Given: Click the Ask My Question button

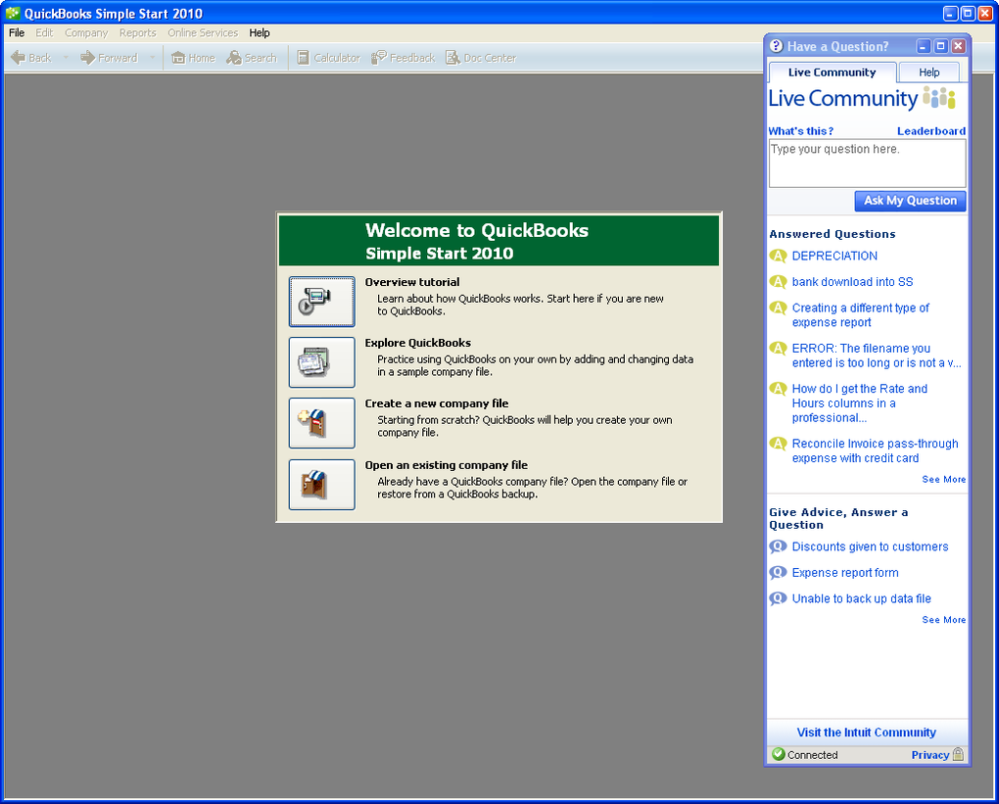Looking at the screenshot, I should [910, 201].
